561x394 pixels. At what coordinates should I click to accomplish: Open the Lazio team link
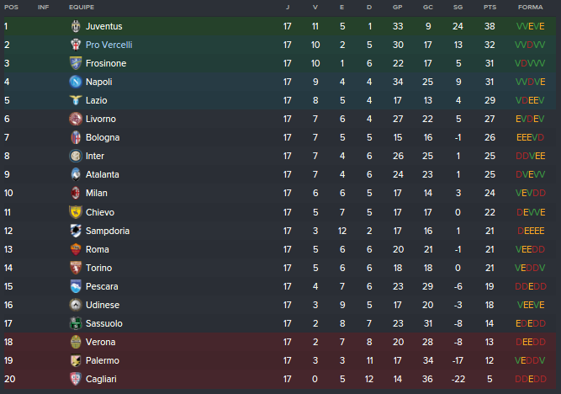[98, 100]
